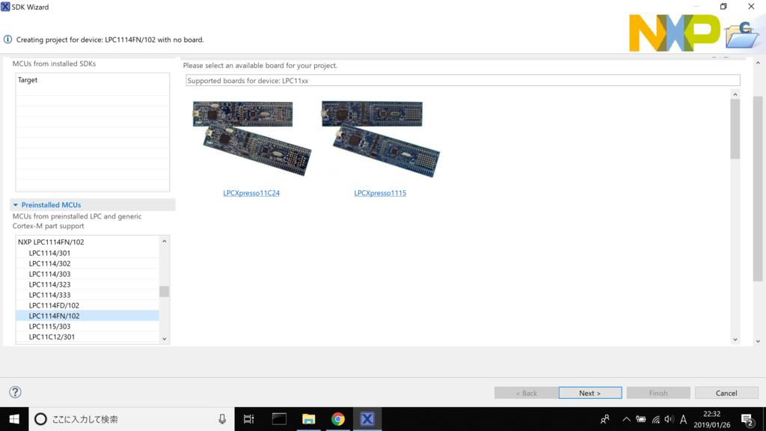Select the LPCXpresso11C24 board image
The height and width of the screenshot is (431, 766).
[251, 138]
